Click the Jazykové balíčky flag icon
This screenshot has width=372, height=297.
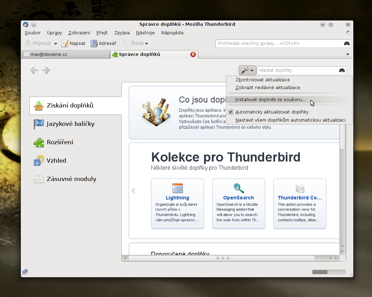(x=39, y=124)
